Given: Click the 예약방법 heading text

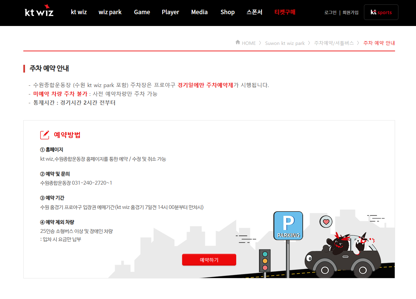Looking at the screenshot, I should point(67,135).
